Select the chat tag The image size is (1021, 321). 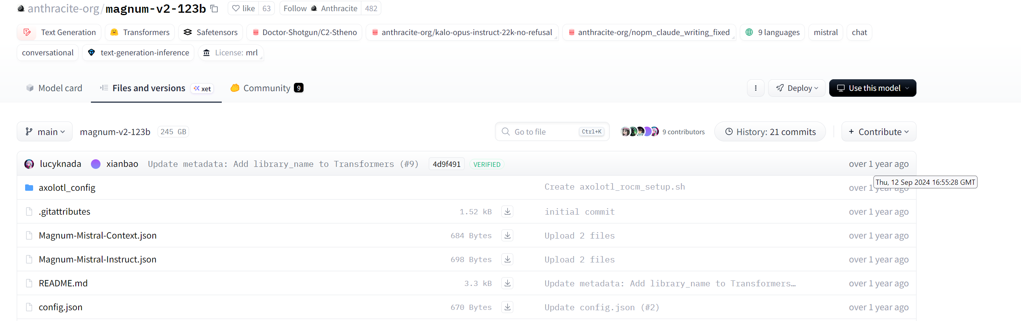click(x=859, y=32)
